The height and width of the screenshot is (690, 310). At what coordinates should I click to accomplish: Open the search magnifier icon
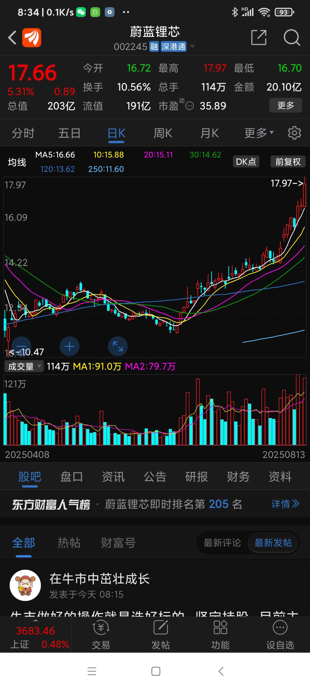click(292, 37)
